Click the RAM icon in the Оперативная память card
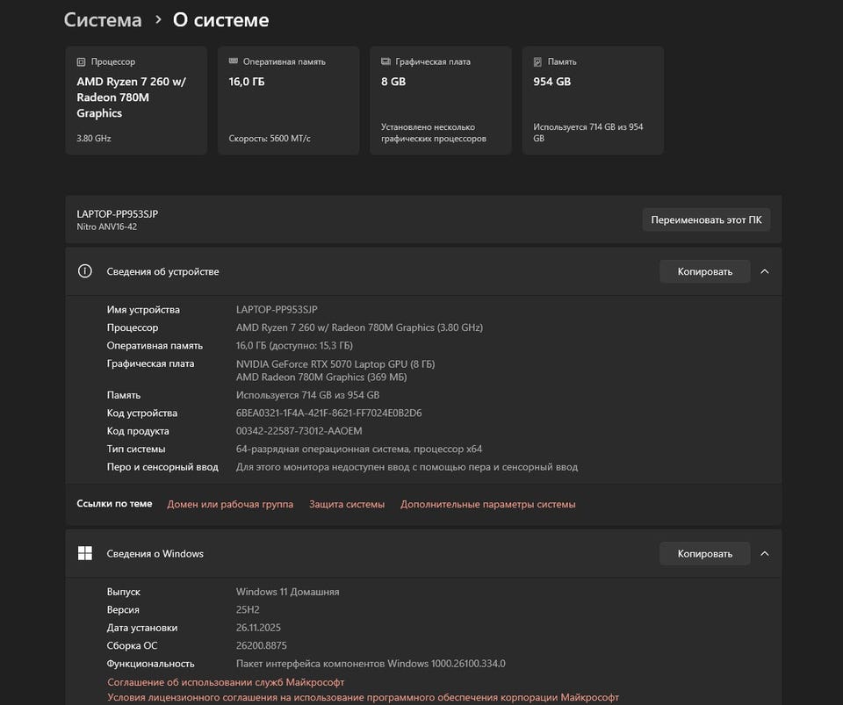This screenshot has width=843, height=705. (x=234, y=61)
